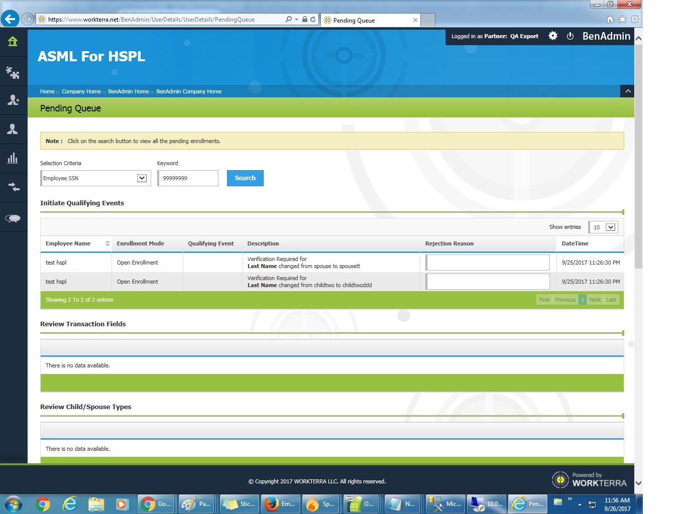Open the Windows Start button

coord(14,504)
